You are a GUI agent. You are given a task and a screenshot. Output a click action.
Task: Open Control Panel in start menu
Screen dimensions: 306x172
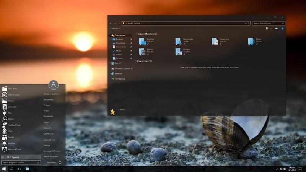[49, 140]
